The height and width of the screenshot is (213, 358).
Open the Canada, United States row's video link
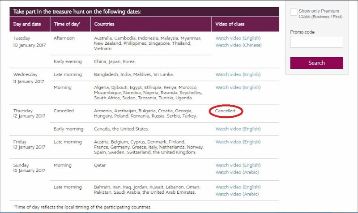coord(238,129)
